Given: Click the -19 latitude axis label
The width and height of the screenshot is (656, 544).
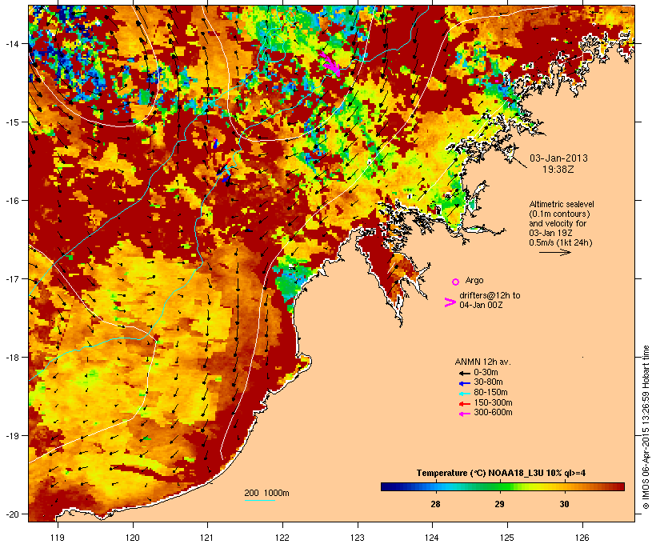Looking at the screenshot, I should [12, 436].
